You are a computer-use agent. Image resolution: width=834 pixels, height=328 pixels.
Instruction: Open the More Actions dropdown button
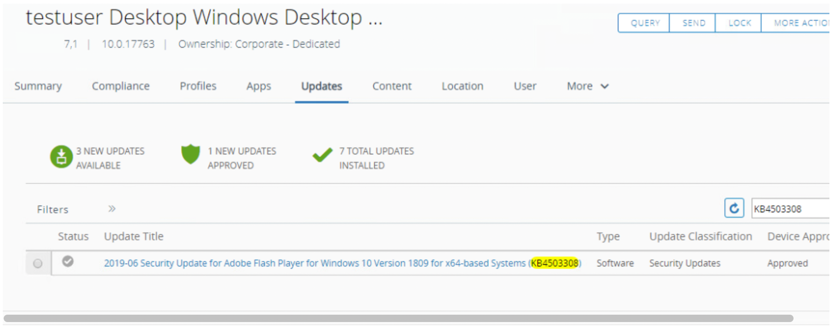point(799,23)
